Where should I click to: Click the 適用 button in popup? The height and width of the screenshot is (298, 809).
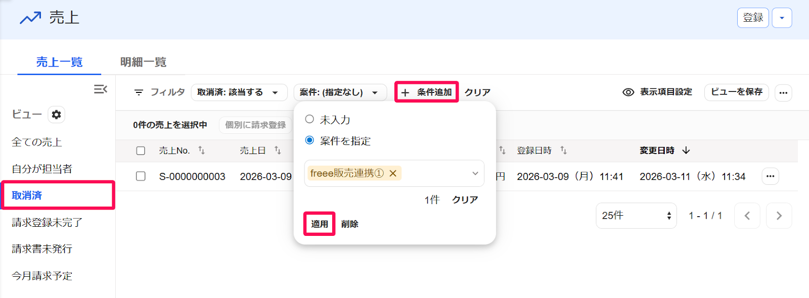coord(320,224)
